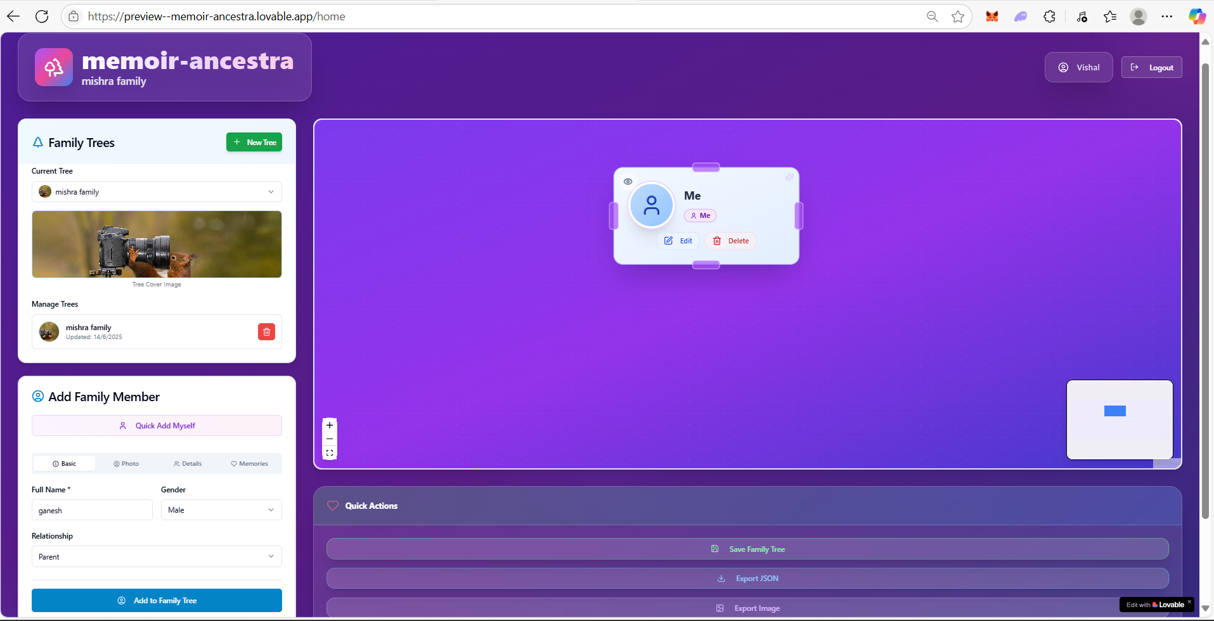Image resolution: width=1214 pixels, height=621 pixels.
Task: Click the canvas minimap preview
Action: point(1120,419)
